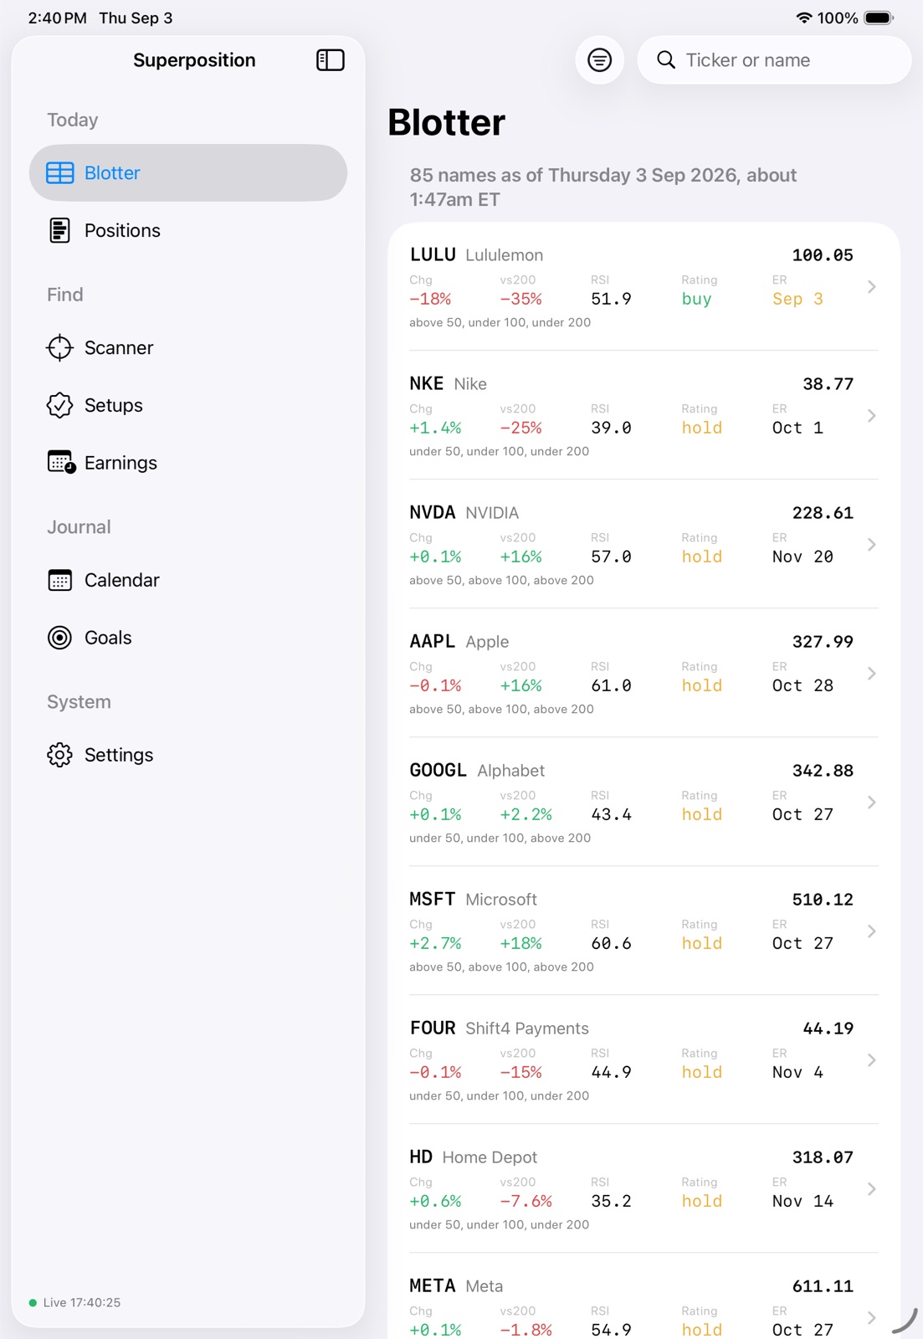Image resolution: width=923 pixels, height=1339 pixels.
Task: Select the GOOGL ticker label
Action: (438, 770)
